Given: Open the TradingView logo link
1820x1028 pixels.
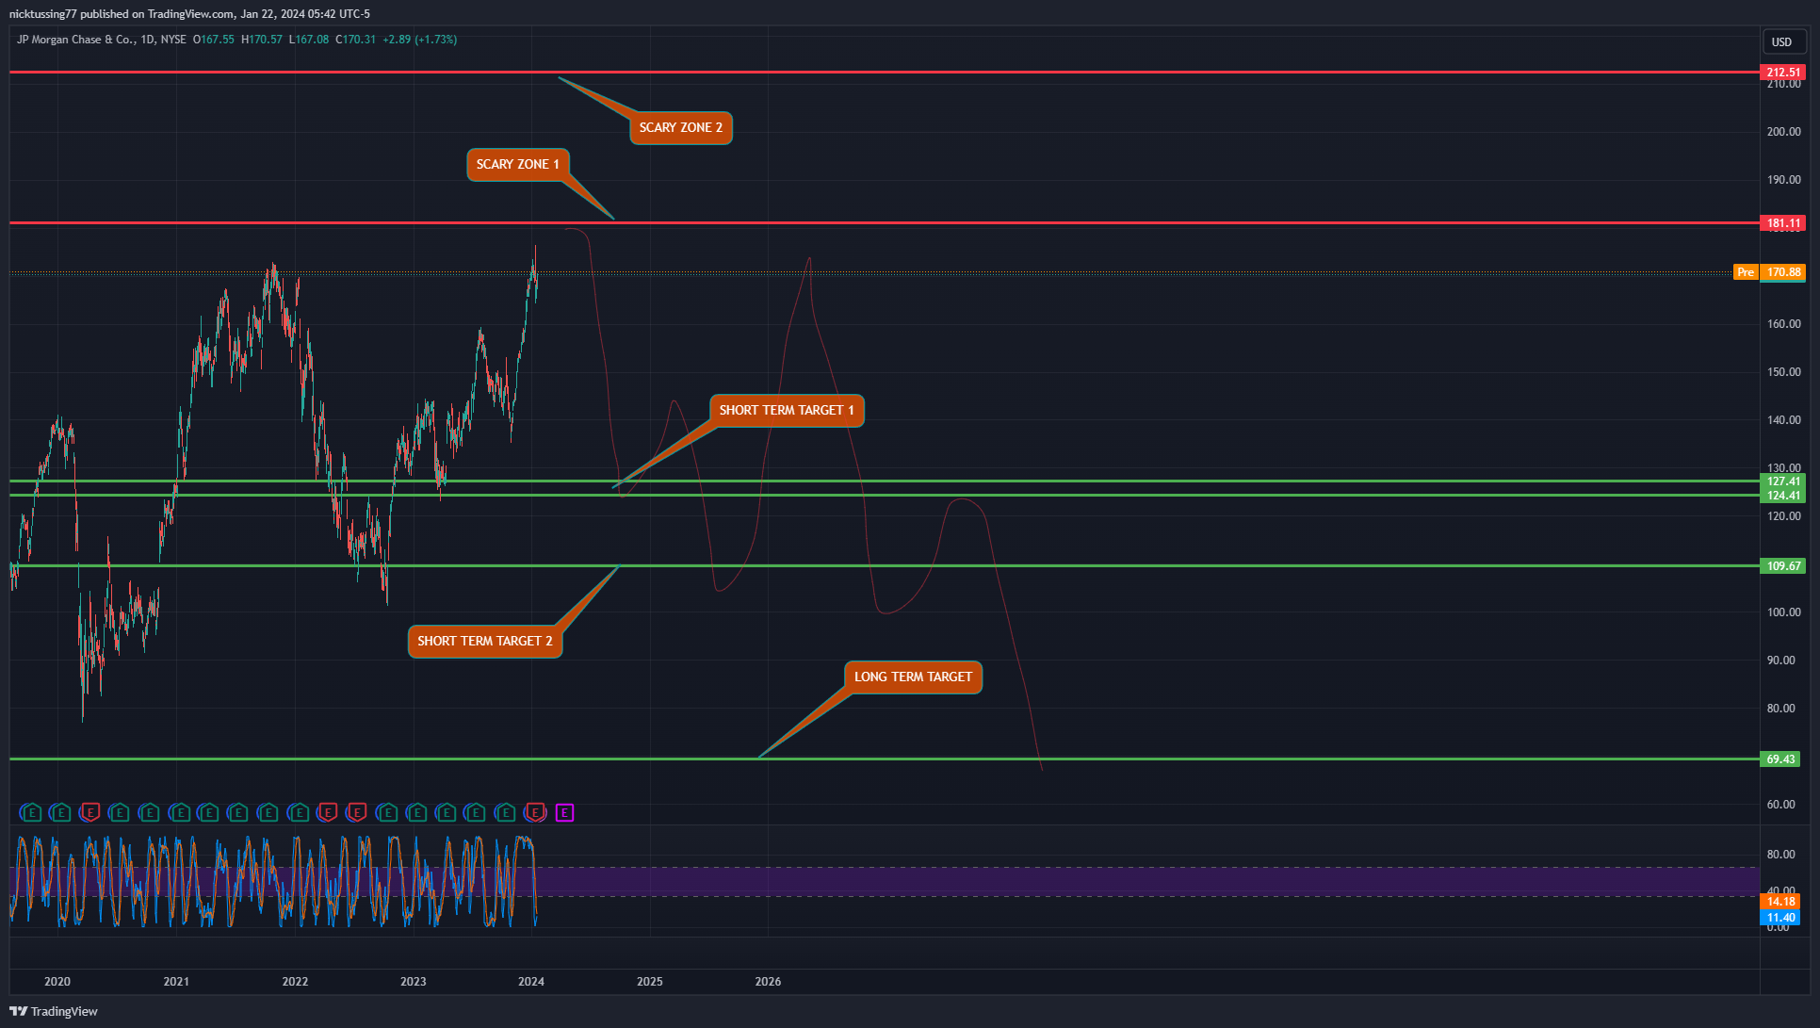Looking at the screenshot, I should [x=54, y=1011].
